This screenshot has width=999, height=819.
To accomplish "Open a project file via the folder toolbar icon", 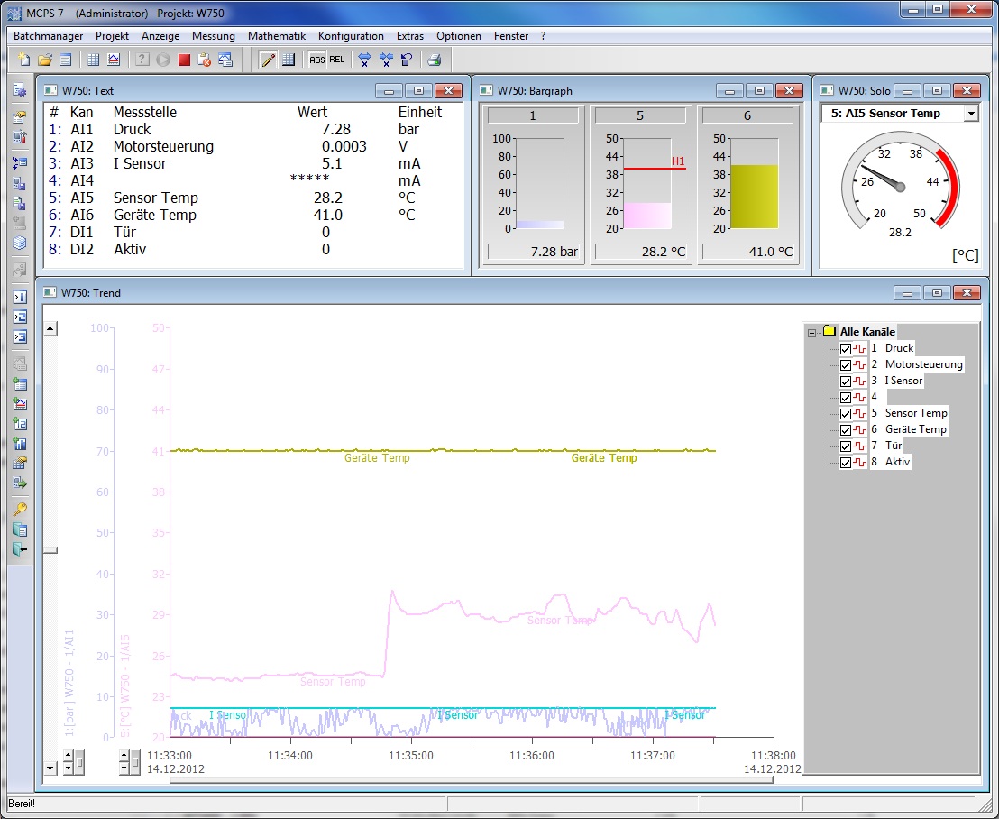I will (44, 60).
